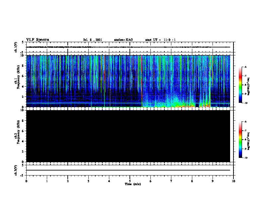Viewport: 263px width, 203px height.
Task: Select the 2 kHz tick label on ch.1 frequency axis
Action: tap(23, 97)
